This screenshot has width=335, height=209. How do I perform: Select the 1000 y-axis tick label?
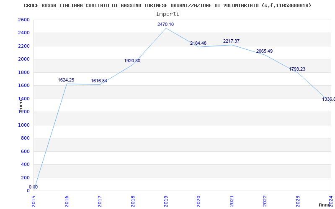point(24,125)
